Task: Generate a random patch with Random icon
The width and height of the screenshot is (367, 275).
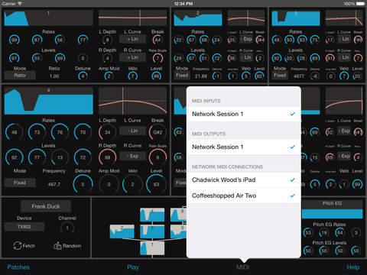Action: coord(57,245)
